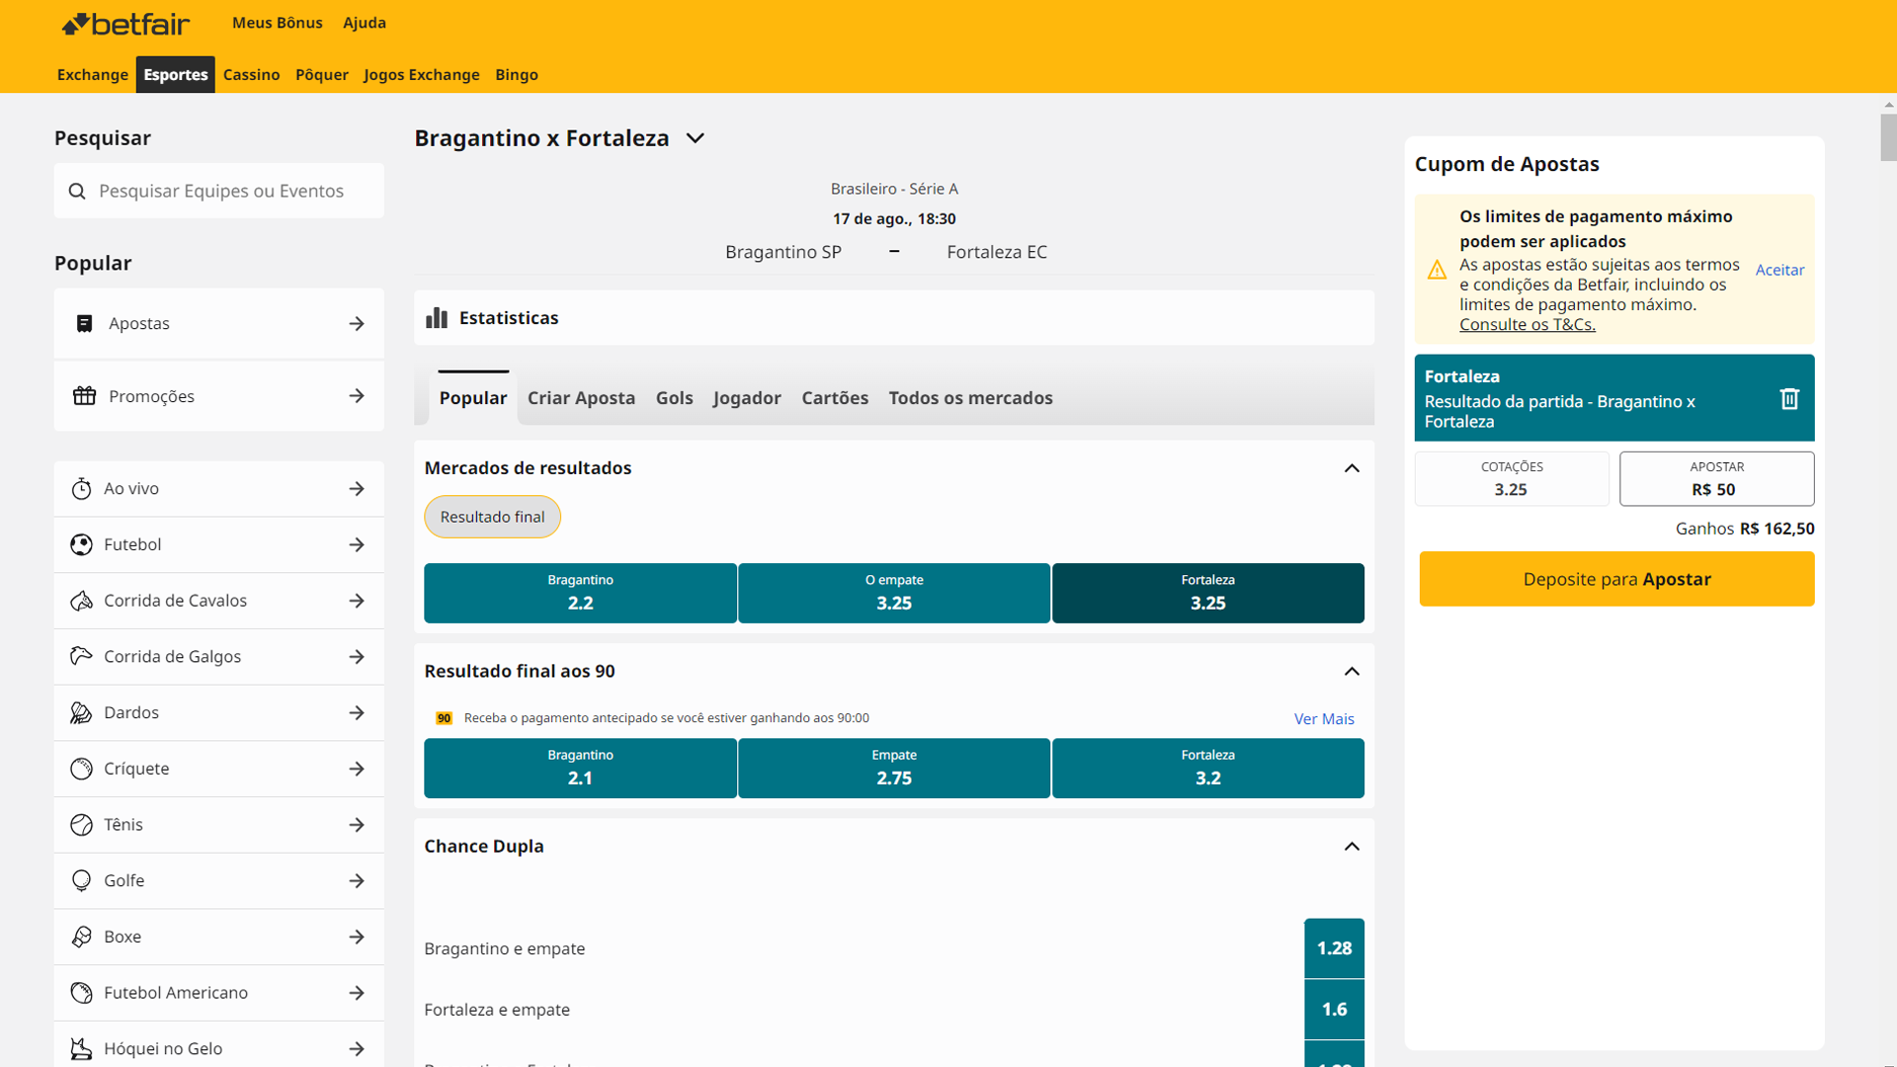The width and height of the screenshot is (1897, 1067).
Task: Remove the Fortaleza bet with the trash icon
Action: [1790, 398]
